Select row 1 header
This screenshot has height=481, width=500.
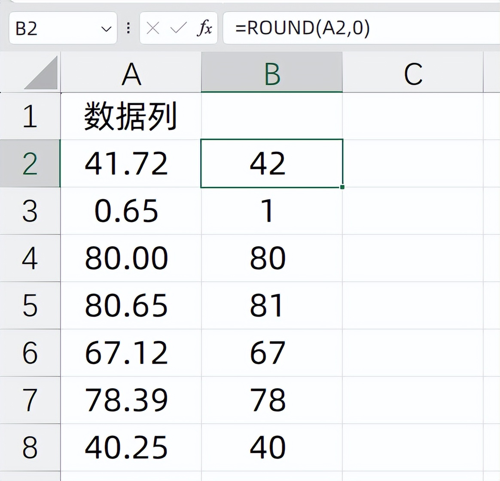click(x=30, y=116)
